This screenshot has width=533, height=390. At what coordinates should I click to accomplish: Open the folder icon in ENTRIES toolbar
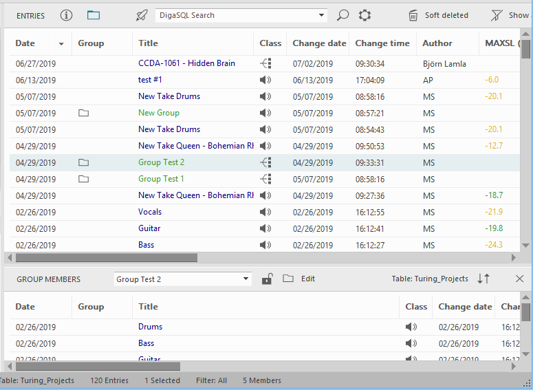click(x=94, y=15)
